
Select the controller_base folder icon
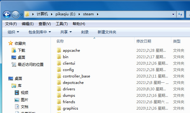tap(59, 76)
